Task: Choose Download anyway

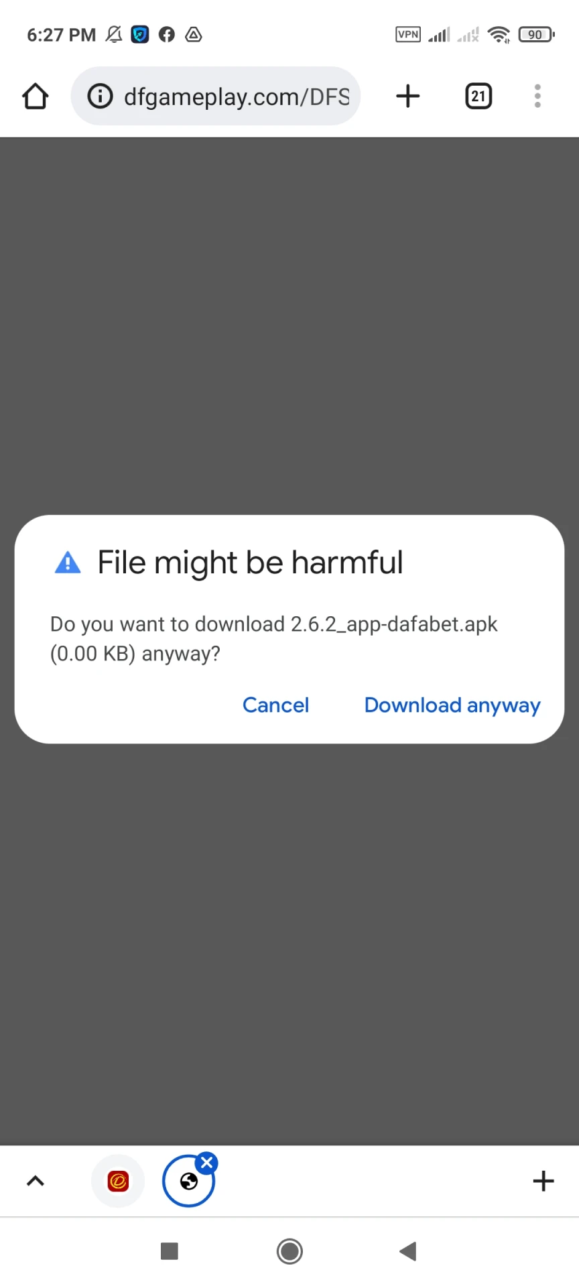Action: pyautogui.click(x=452, y=705)
